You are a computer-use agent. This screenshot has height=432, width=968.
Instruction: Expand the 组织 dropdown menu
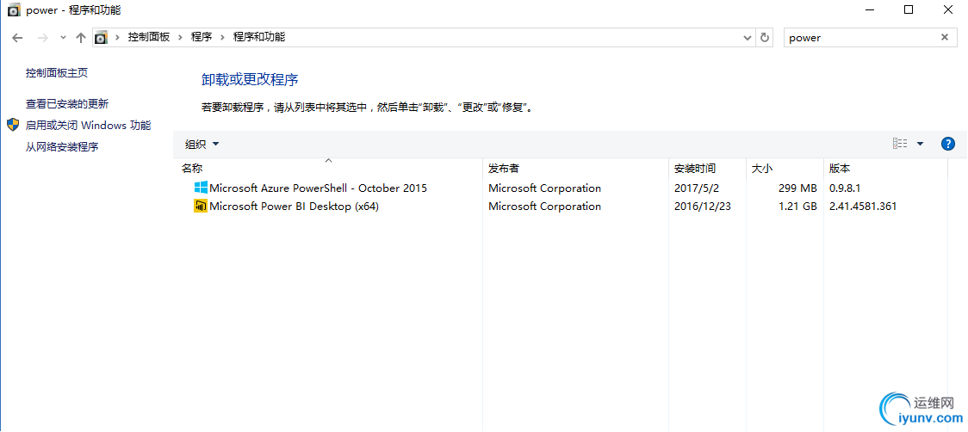(202, 144)
